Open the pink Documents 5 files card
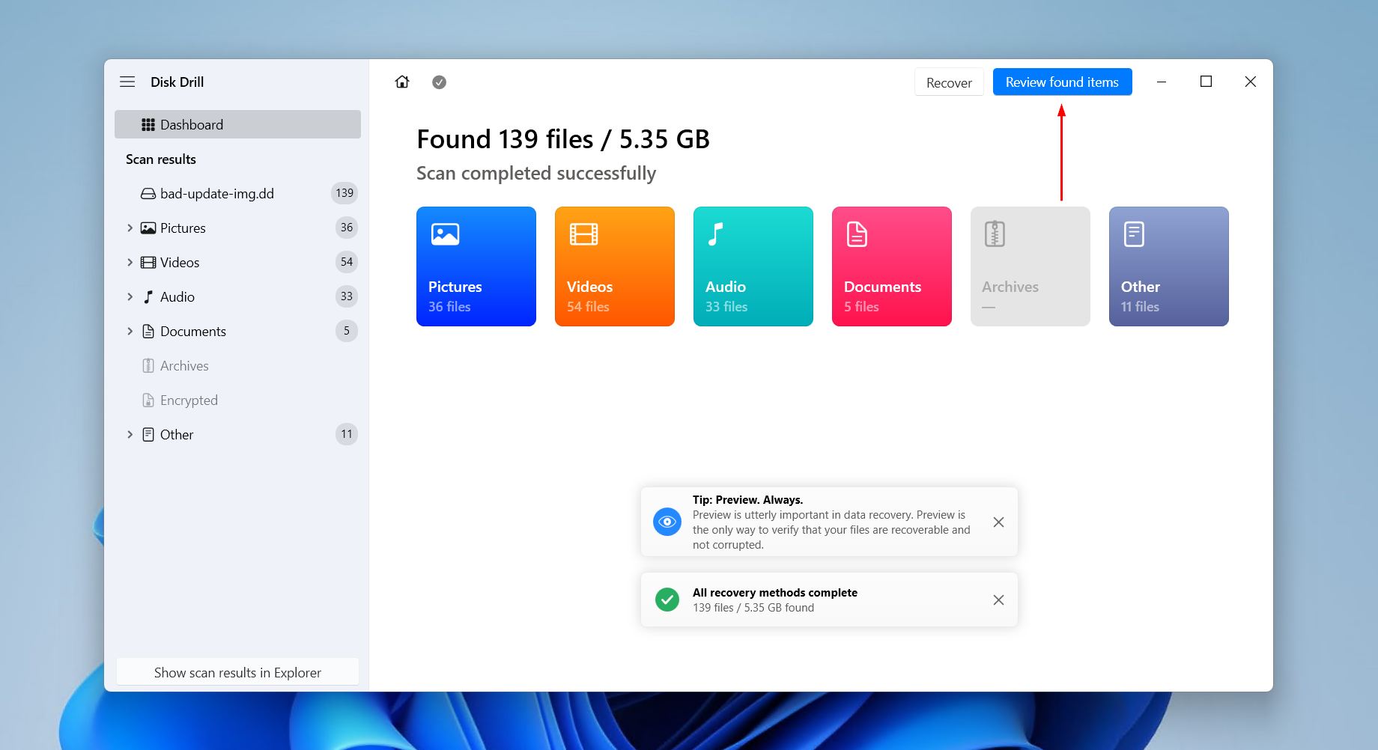 (892, 266)
